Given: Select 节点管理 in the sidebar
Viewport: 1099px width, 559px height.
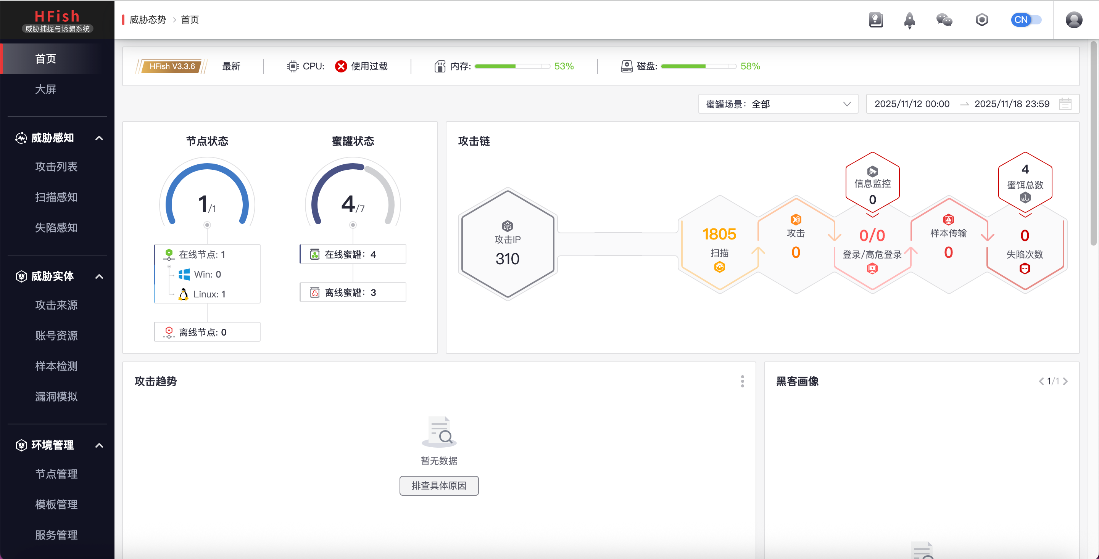Looking at the screenshot, I should (56, 474).
